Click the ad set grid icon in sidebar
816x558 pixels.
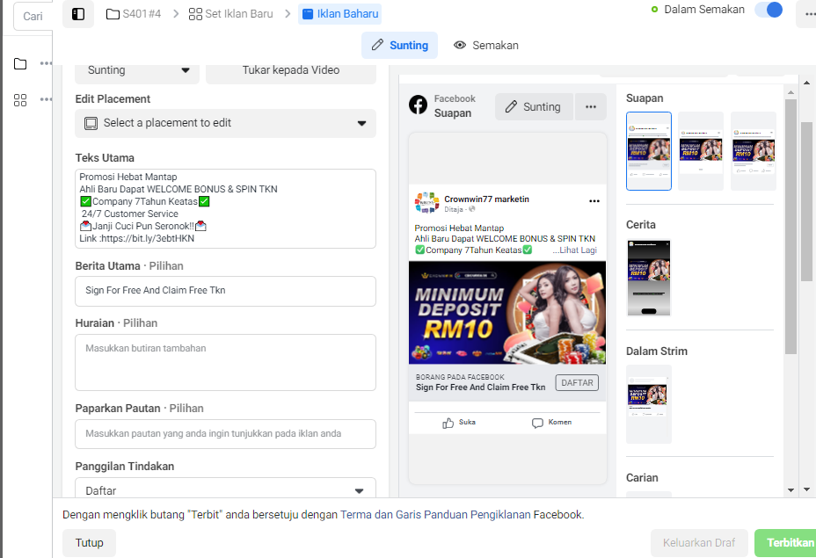click(20, 100)
